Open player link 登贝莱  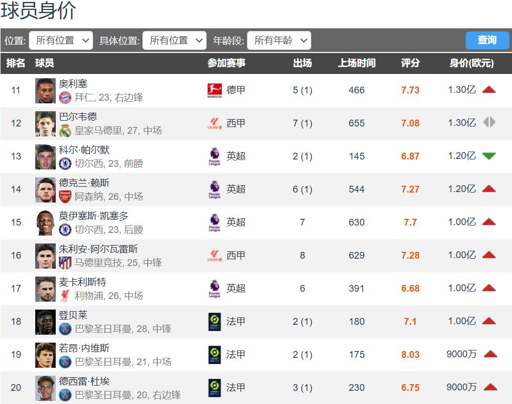(x=73, y=315)
